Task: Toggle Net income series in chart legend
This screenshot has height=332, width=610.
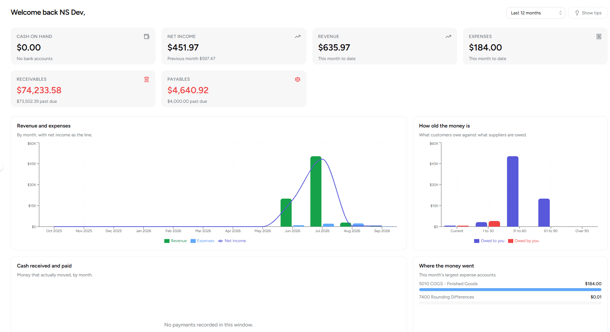Action: point(232,241)
